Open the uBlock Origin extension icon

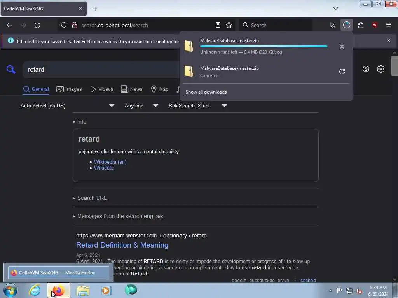375,25
